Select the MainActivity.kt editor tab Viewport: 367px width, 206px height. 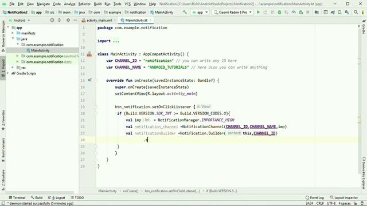click(136, 21)
